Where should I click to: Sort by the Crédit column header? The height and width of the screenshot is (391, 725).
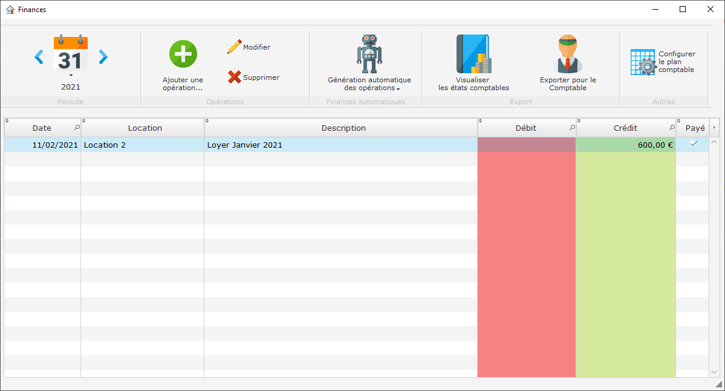click(625, 128)
